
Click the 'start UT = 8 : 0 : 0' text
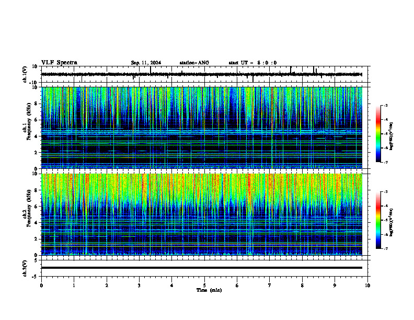252,63
